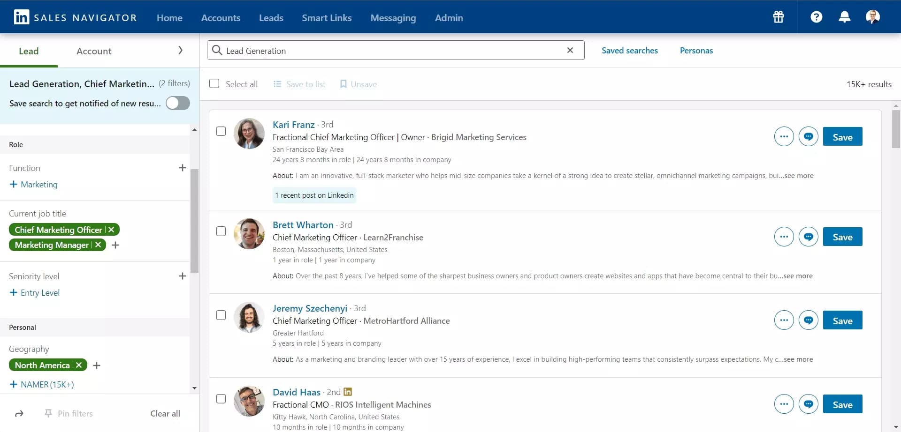Open the help icon
The height and width of the screenshot is (432, 901).
817,17
